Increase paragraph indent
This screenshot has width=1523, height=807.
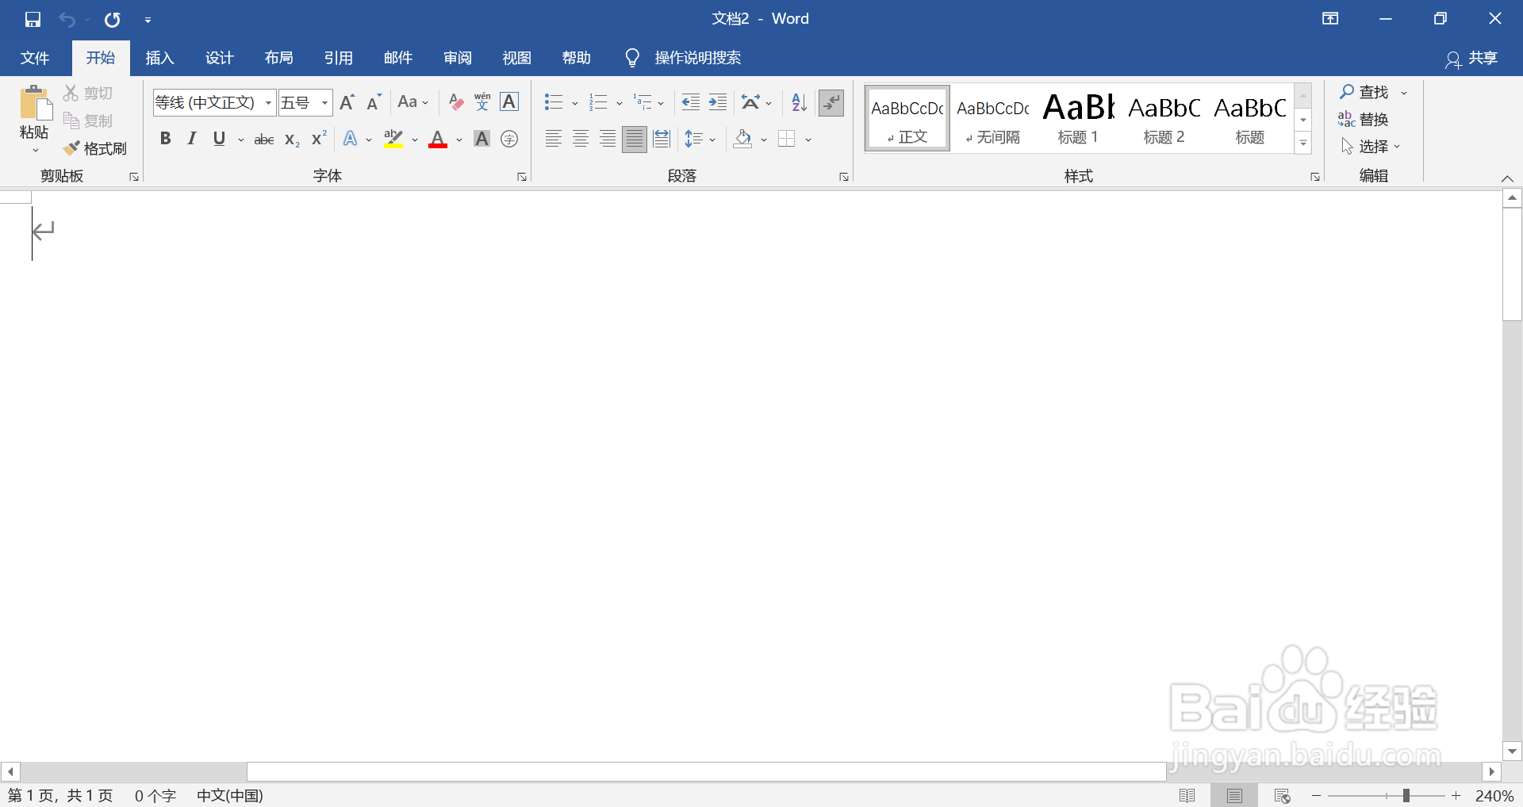point(718,102)
